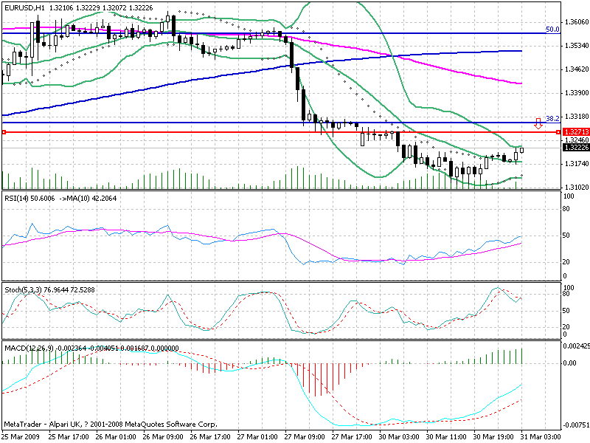Viewport: 590px width, 443px height.
Task: Click the MetaTrader Alpari UK copyright text
Action: tap(111, 425)
